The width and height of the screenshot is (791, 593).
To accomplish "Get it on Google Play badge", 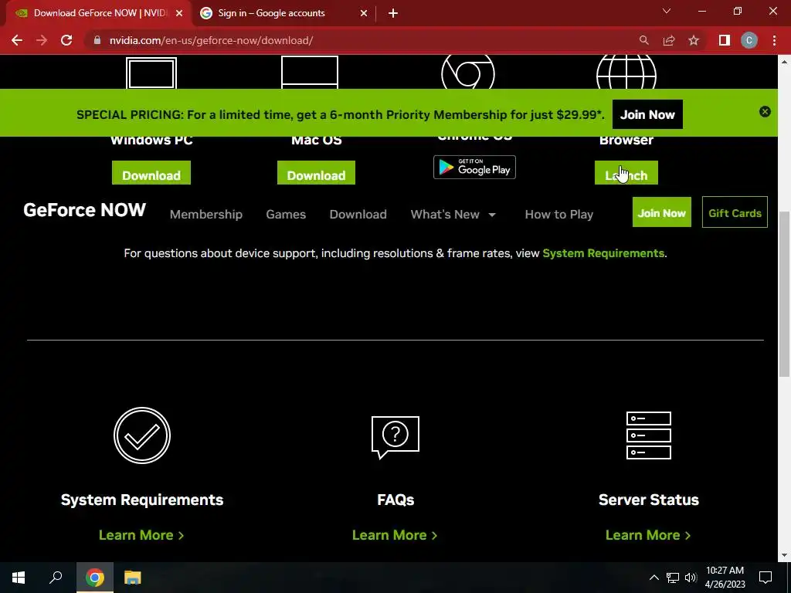I will [474, 168].
